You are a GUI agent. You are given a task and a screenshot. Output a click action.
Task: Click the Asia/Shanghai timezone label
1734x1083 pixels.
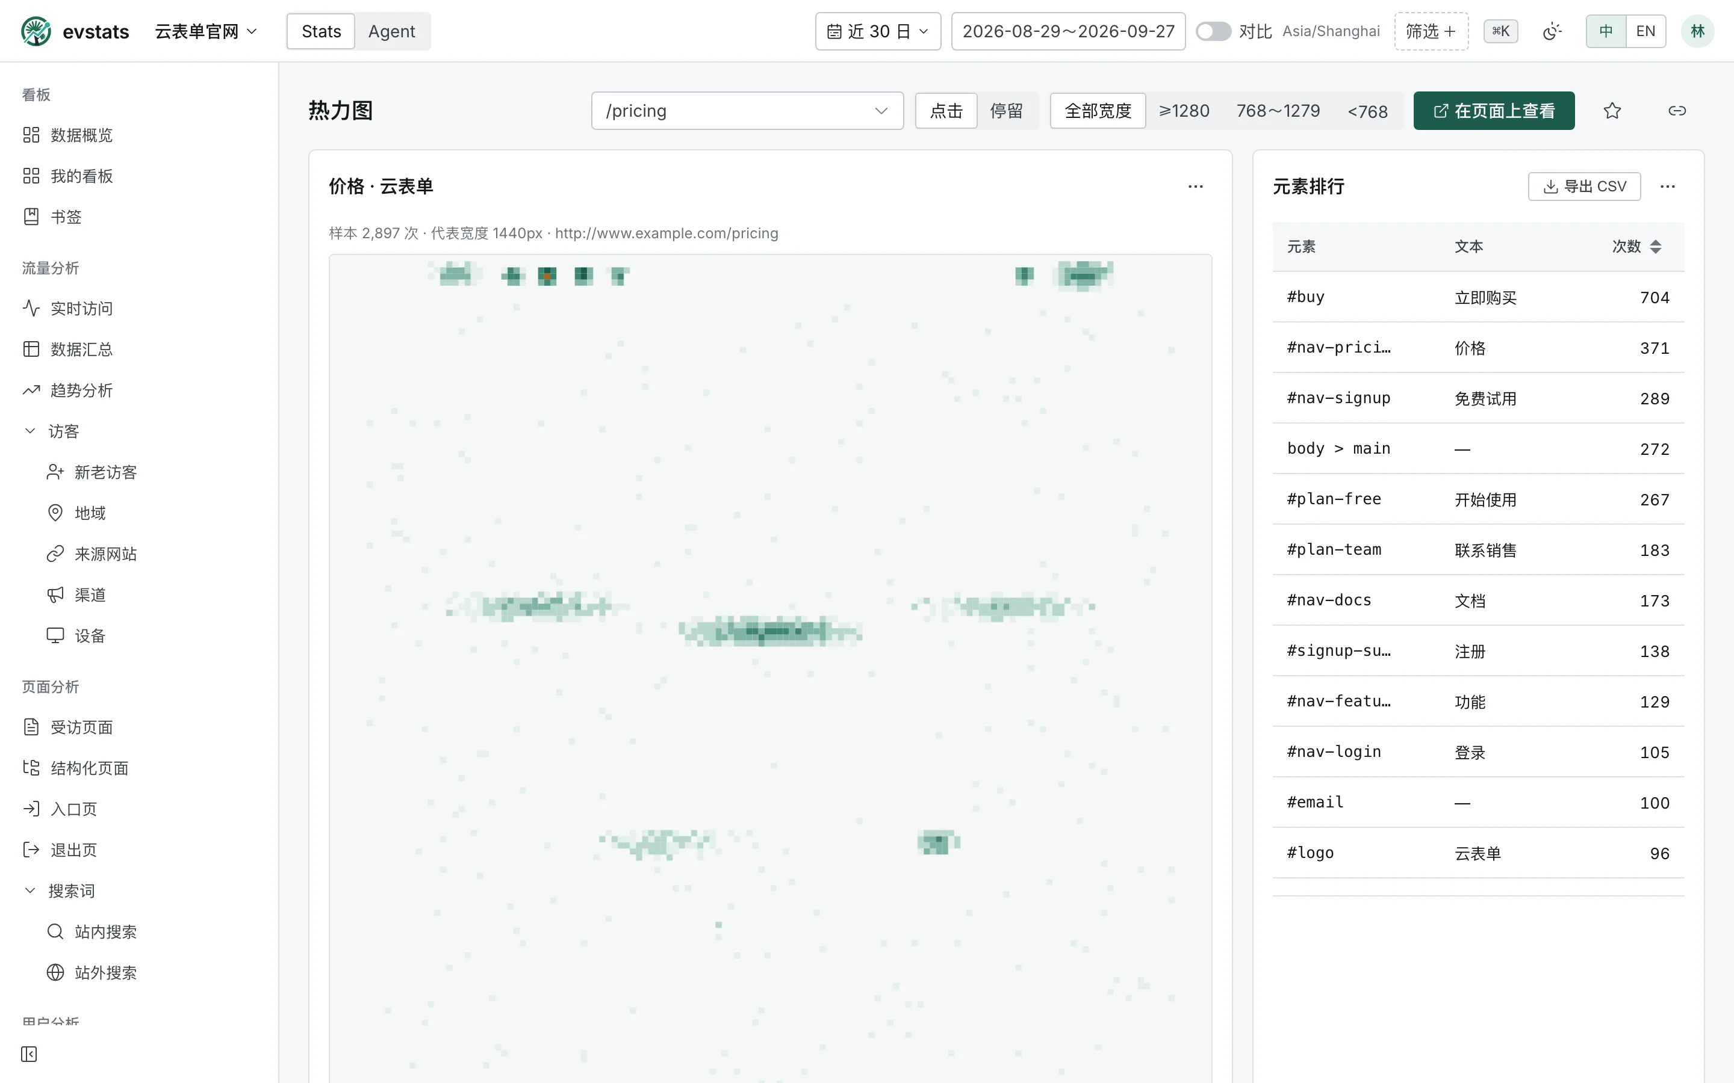click(1331, 31)
